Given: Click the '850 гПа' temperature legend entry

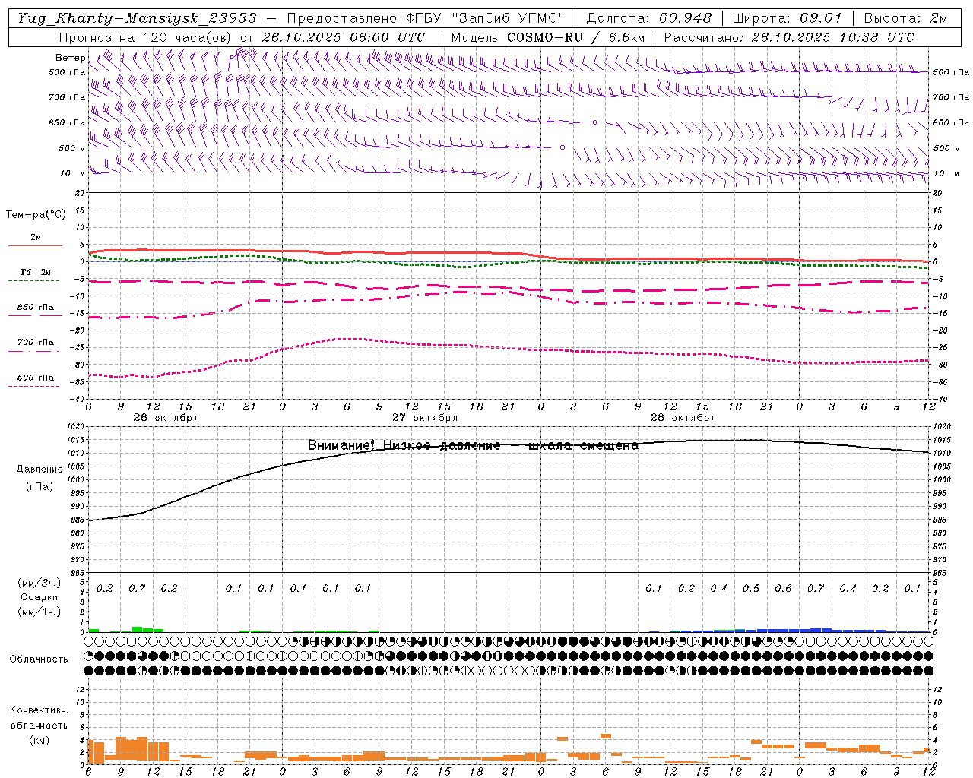Looking at the screenshot, I should pyautogui.click(x=36, y=308).
